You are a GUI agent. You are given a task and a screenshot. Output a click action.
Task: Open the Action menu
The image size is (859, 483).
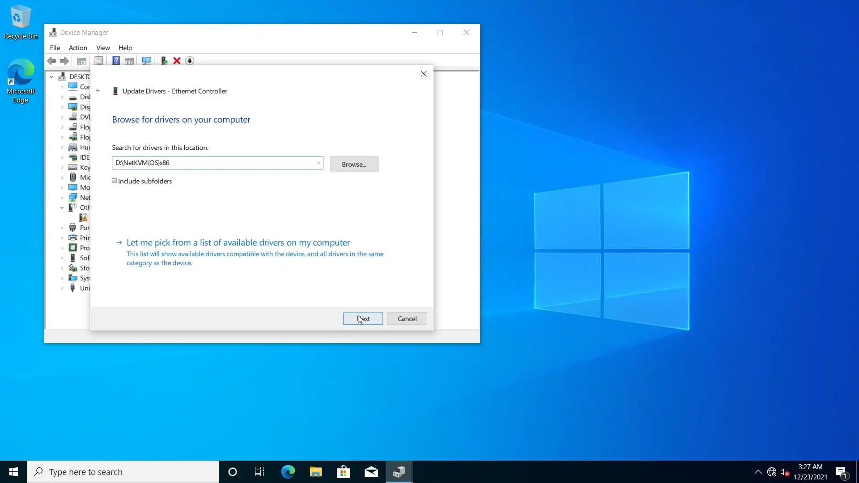[x=78, y=48]
